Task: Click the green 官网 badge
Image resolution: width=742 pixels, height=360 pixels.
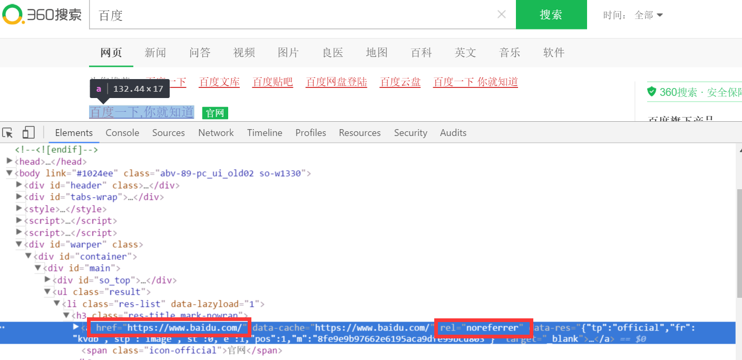Action: point(215,113)
